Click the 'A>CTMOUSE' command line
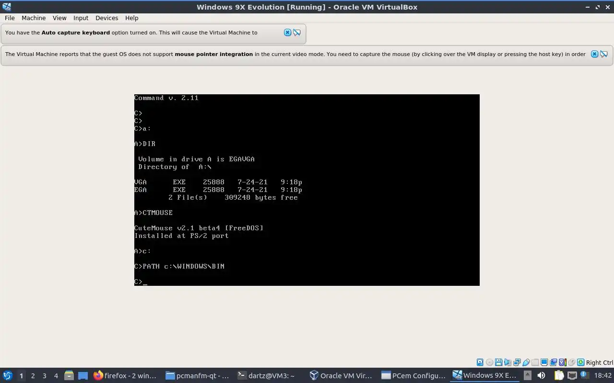This screenshot has width=614, height=383. [153, 213]
